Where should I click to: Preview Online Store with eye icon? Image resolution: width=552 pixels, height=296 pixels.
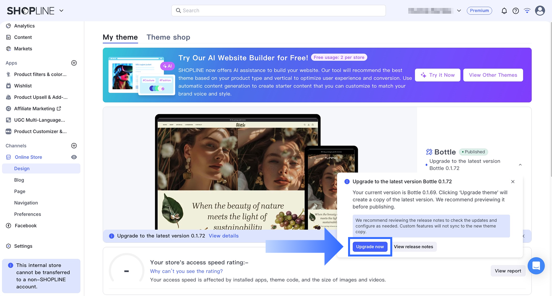[74, 157]
